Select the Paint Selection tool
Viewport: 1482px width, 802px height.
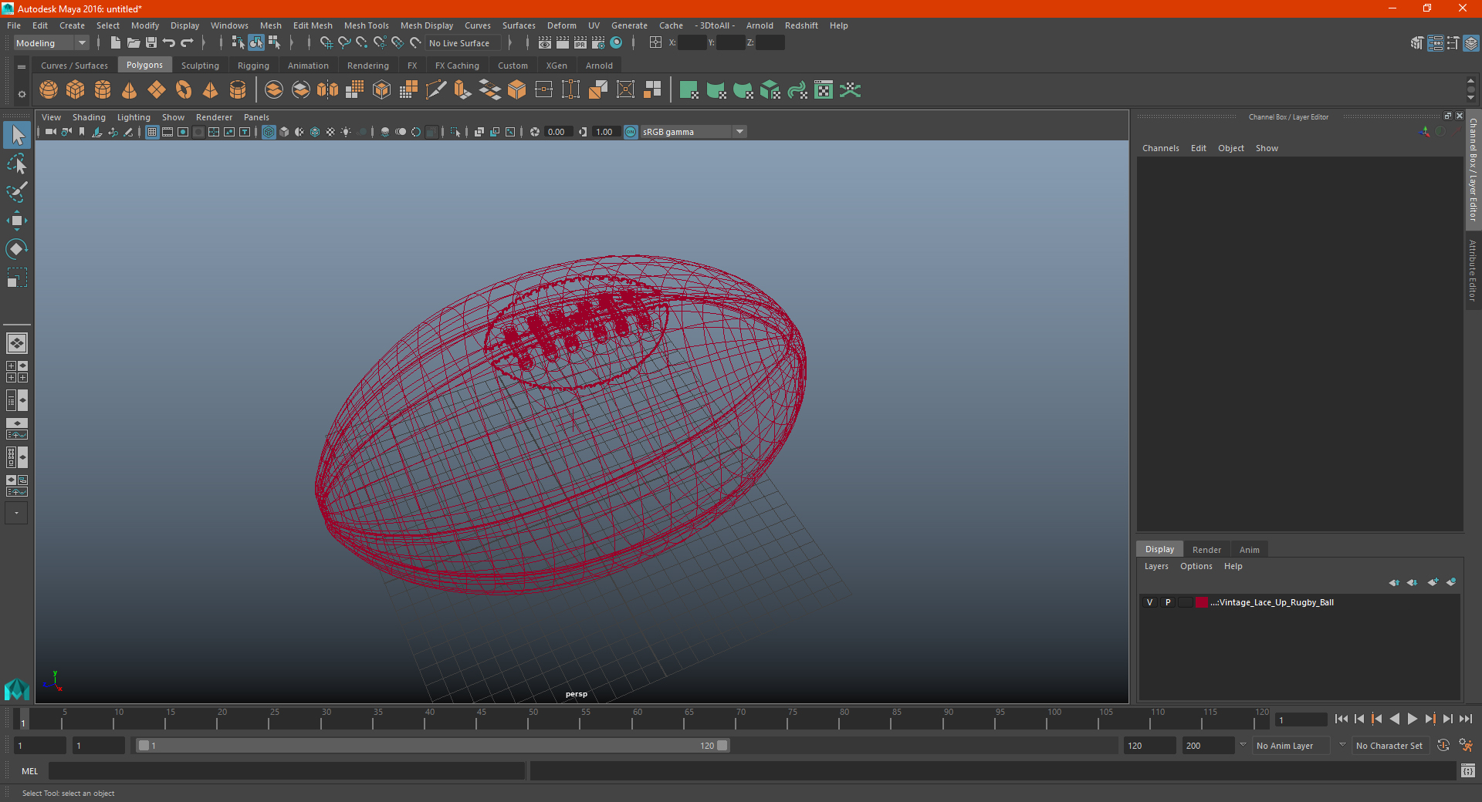coord(17,192)
